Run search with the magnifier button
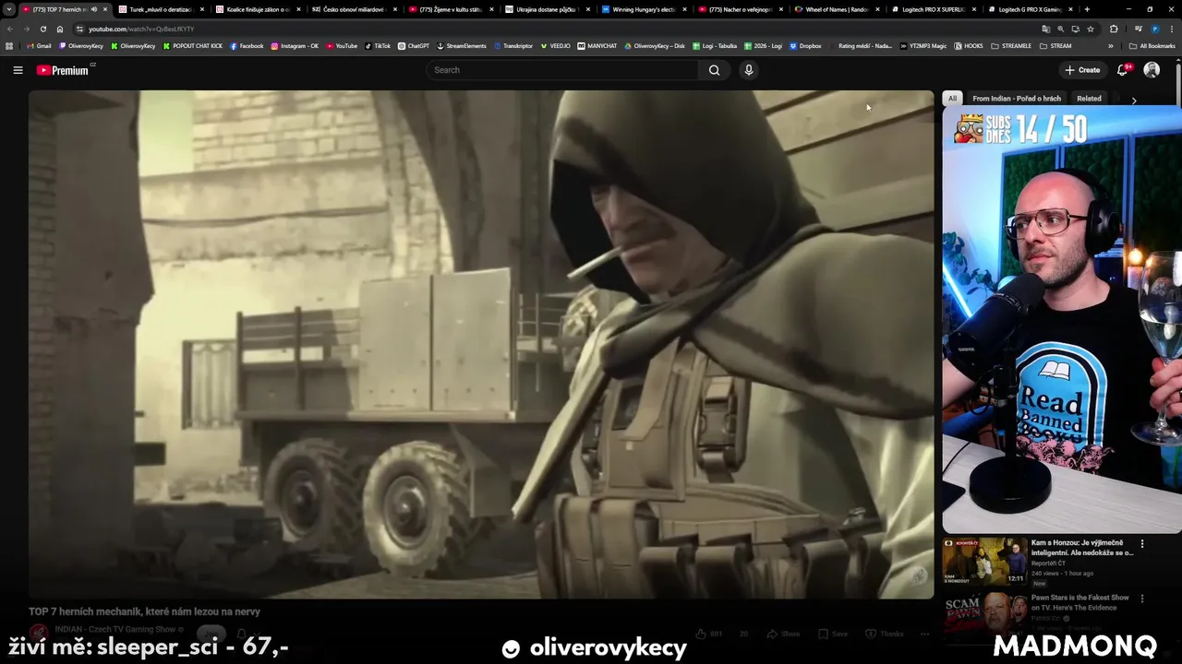 point(714,70)
